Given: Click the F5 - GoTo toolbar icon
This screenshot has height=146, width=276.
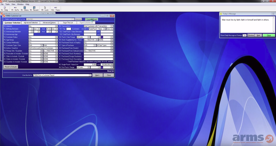Looking at the screenshot, I should click(15, 8).
